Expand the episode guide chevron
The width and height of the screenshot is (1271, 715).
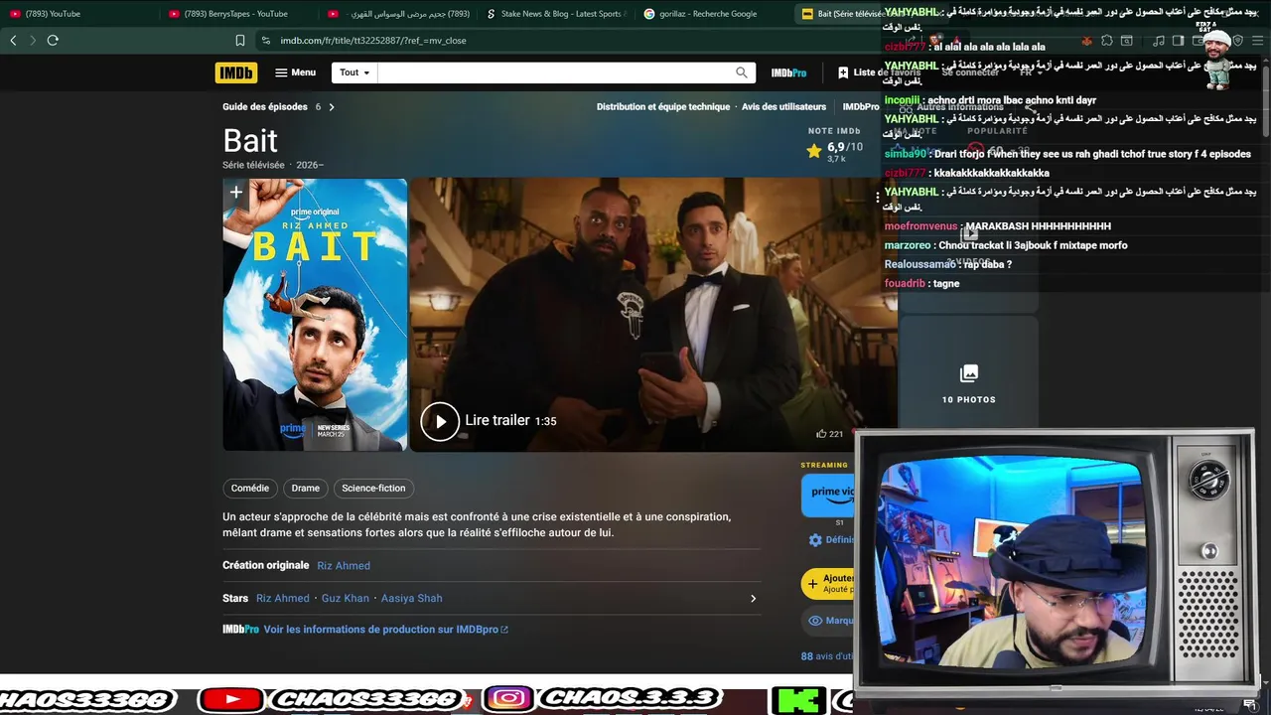pyautogui.click(x=332, y=107)
